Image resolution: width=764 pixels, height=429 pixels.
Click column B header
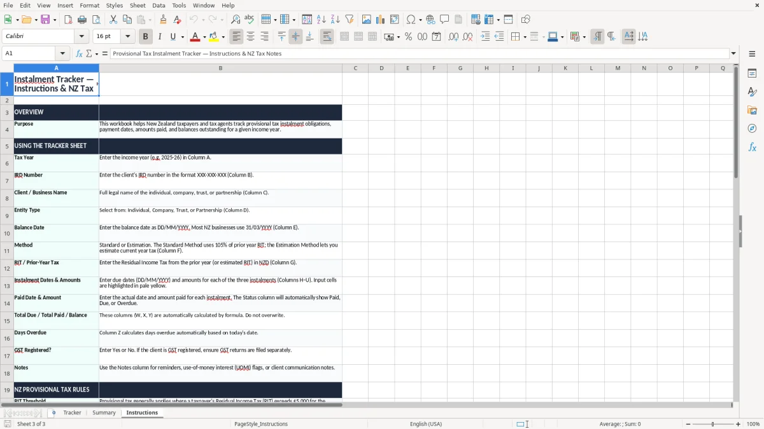(220, 68)
